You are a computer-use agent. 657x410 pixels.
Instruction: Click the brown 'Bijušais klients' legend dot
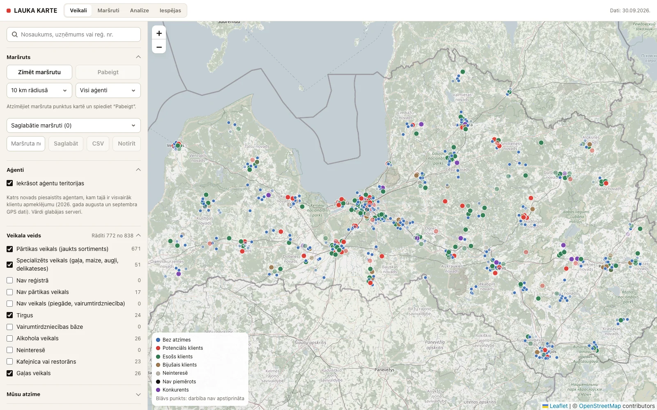coord(158,365)
